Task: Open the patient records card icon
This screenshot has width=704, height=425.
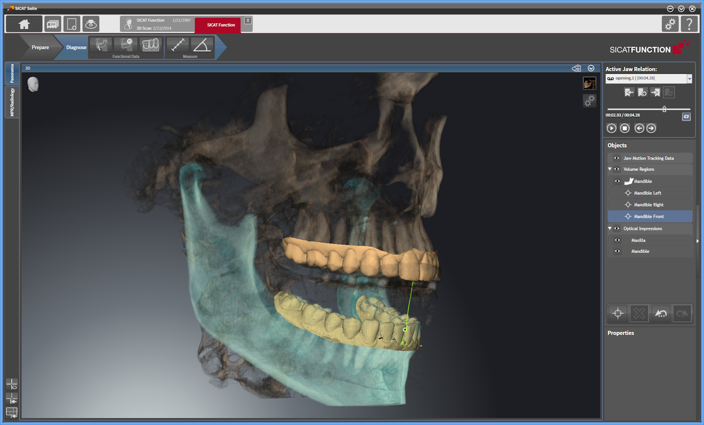Action: pos(53,24)
